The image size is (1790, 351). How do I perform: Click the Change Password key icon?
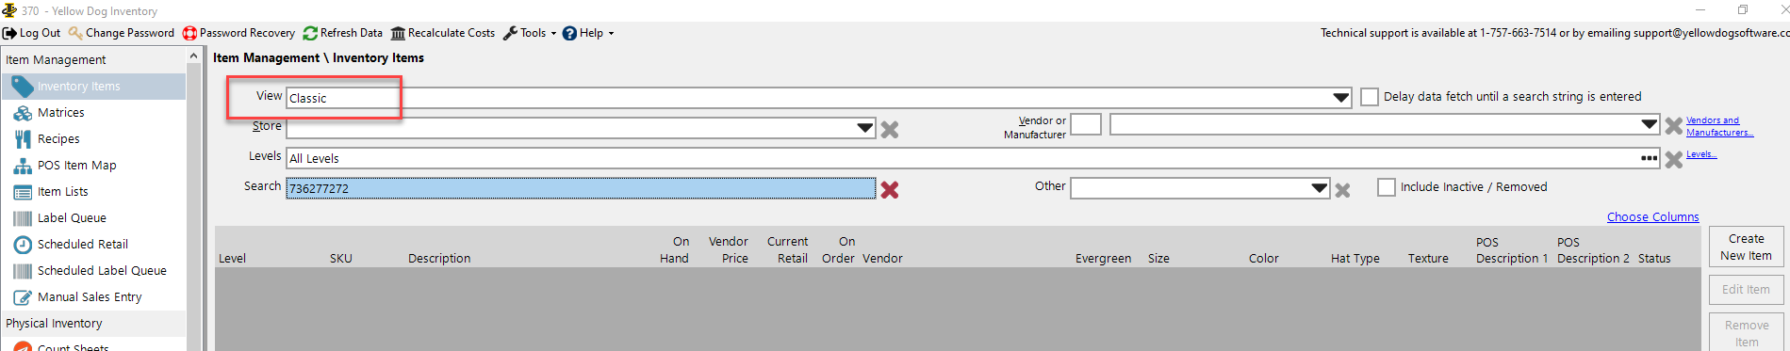[x=75, y=33]
